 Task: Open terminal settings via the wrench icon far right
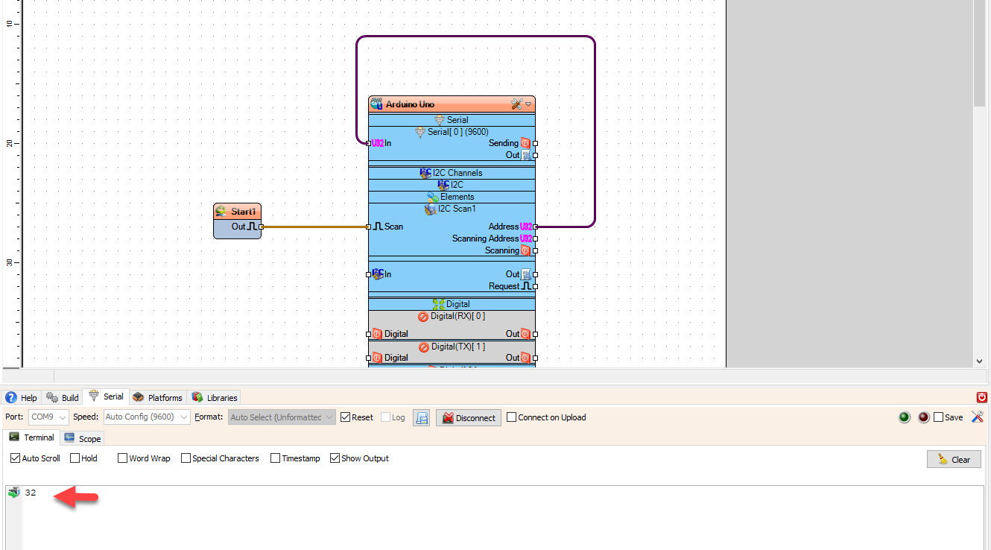977,417
